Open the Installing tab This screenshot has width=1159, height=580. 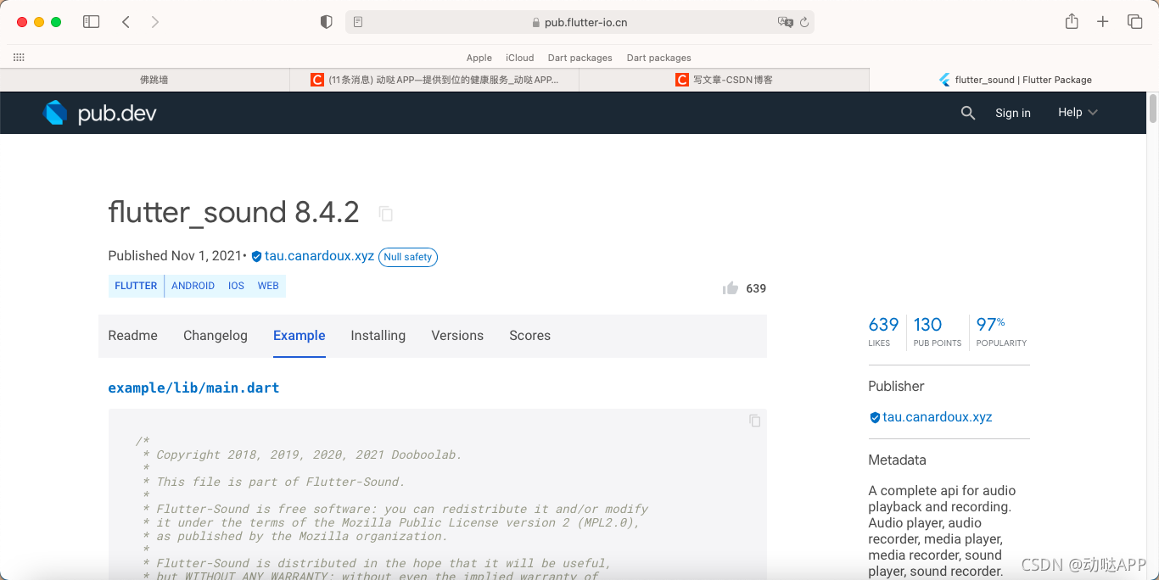tap(378, 336)
